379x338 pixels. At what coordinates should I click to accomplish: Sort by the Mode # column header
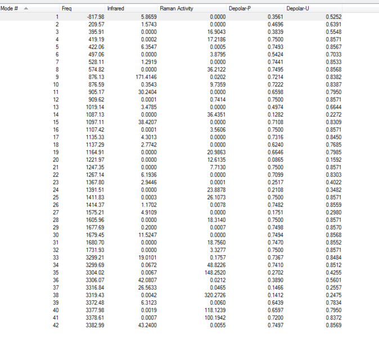coord(29,8)
